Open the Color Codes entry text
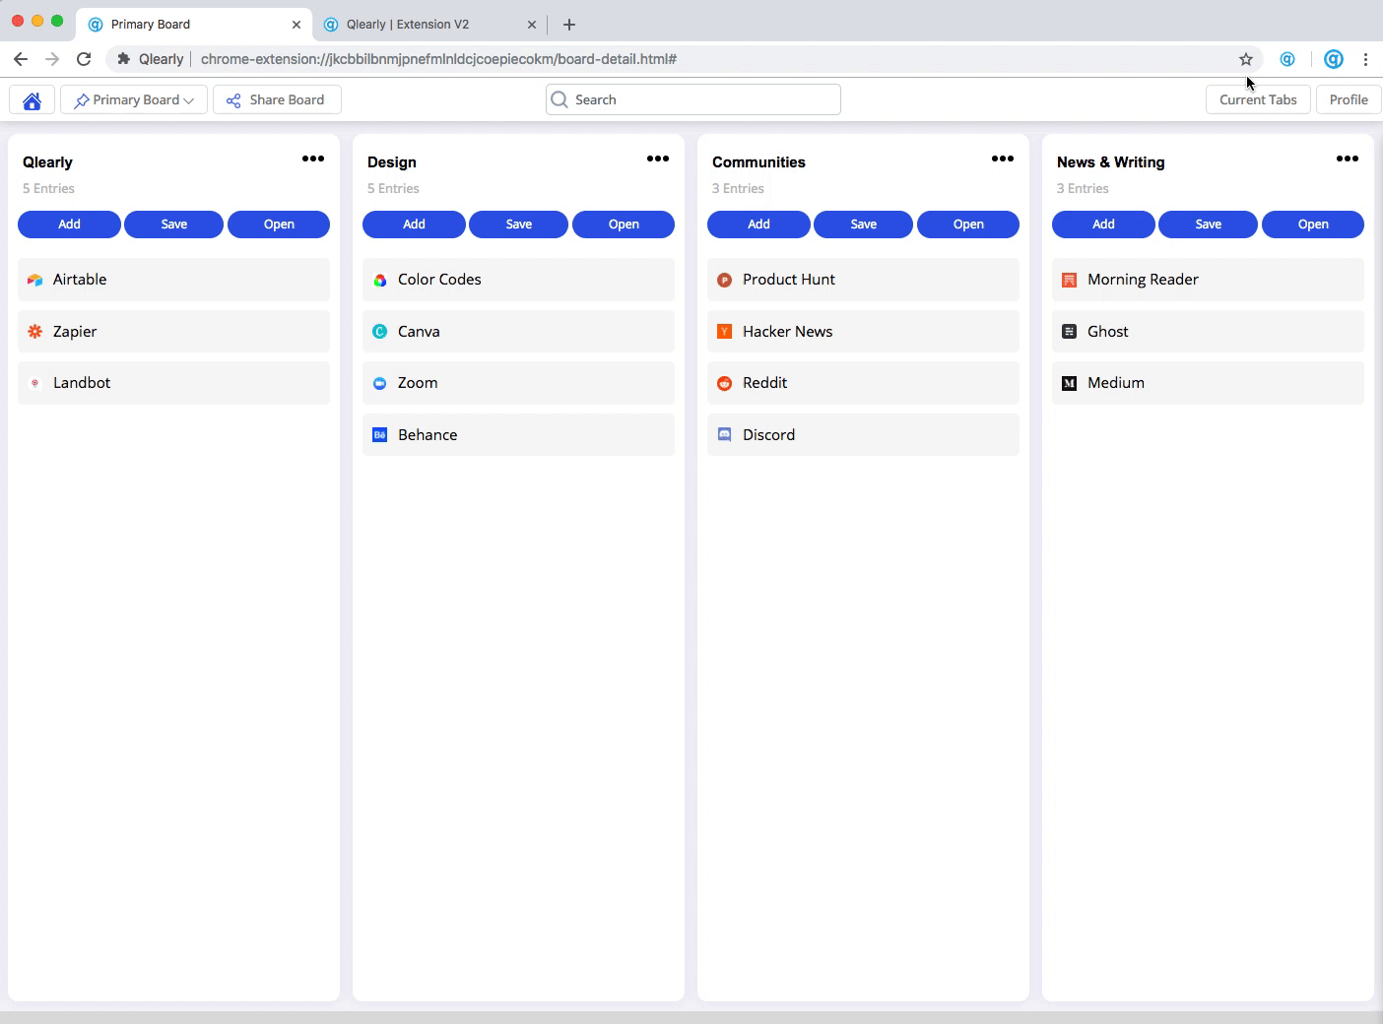1383x1024 pixels. 439,280
